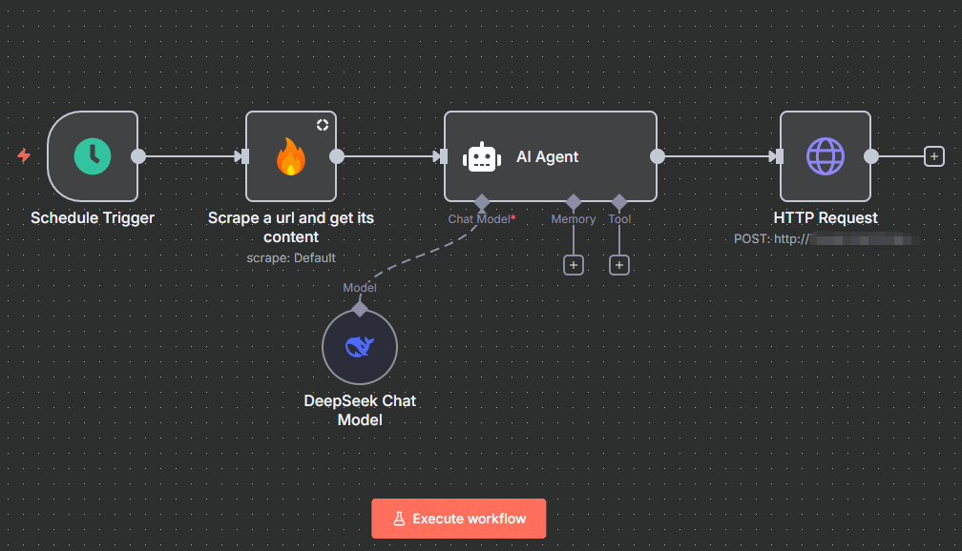Click the Chat Model diamond connector
The width and height of the screenshot is (962, 551).
[x=482, y=201]
